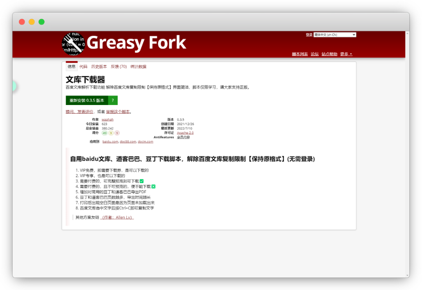Image resolution: width=422 pixels, height=290 pixels.
Task: Click the yellow 9 ok ratings badge
Action: 111,133
